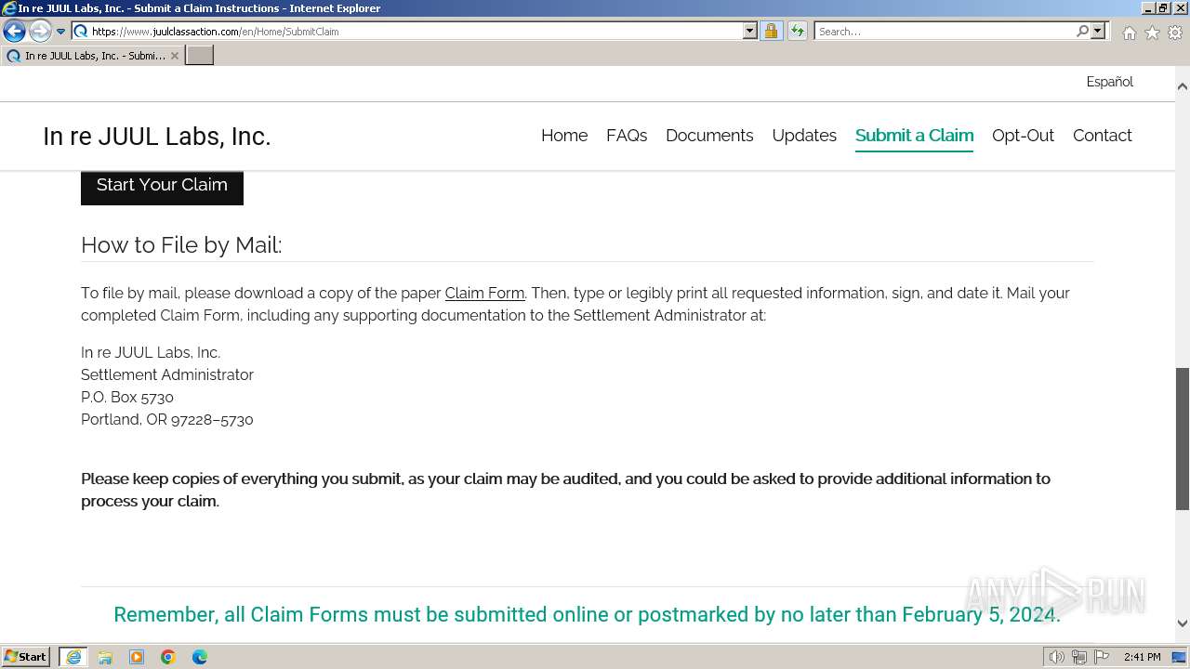Restore down the Internet Explorer window
Viewport: 1190px width, 669px height.
[1164, 8]
